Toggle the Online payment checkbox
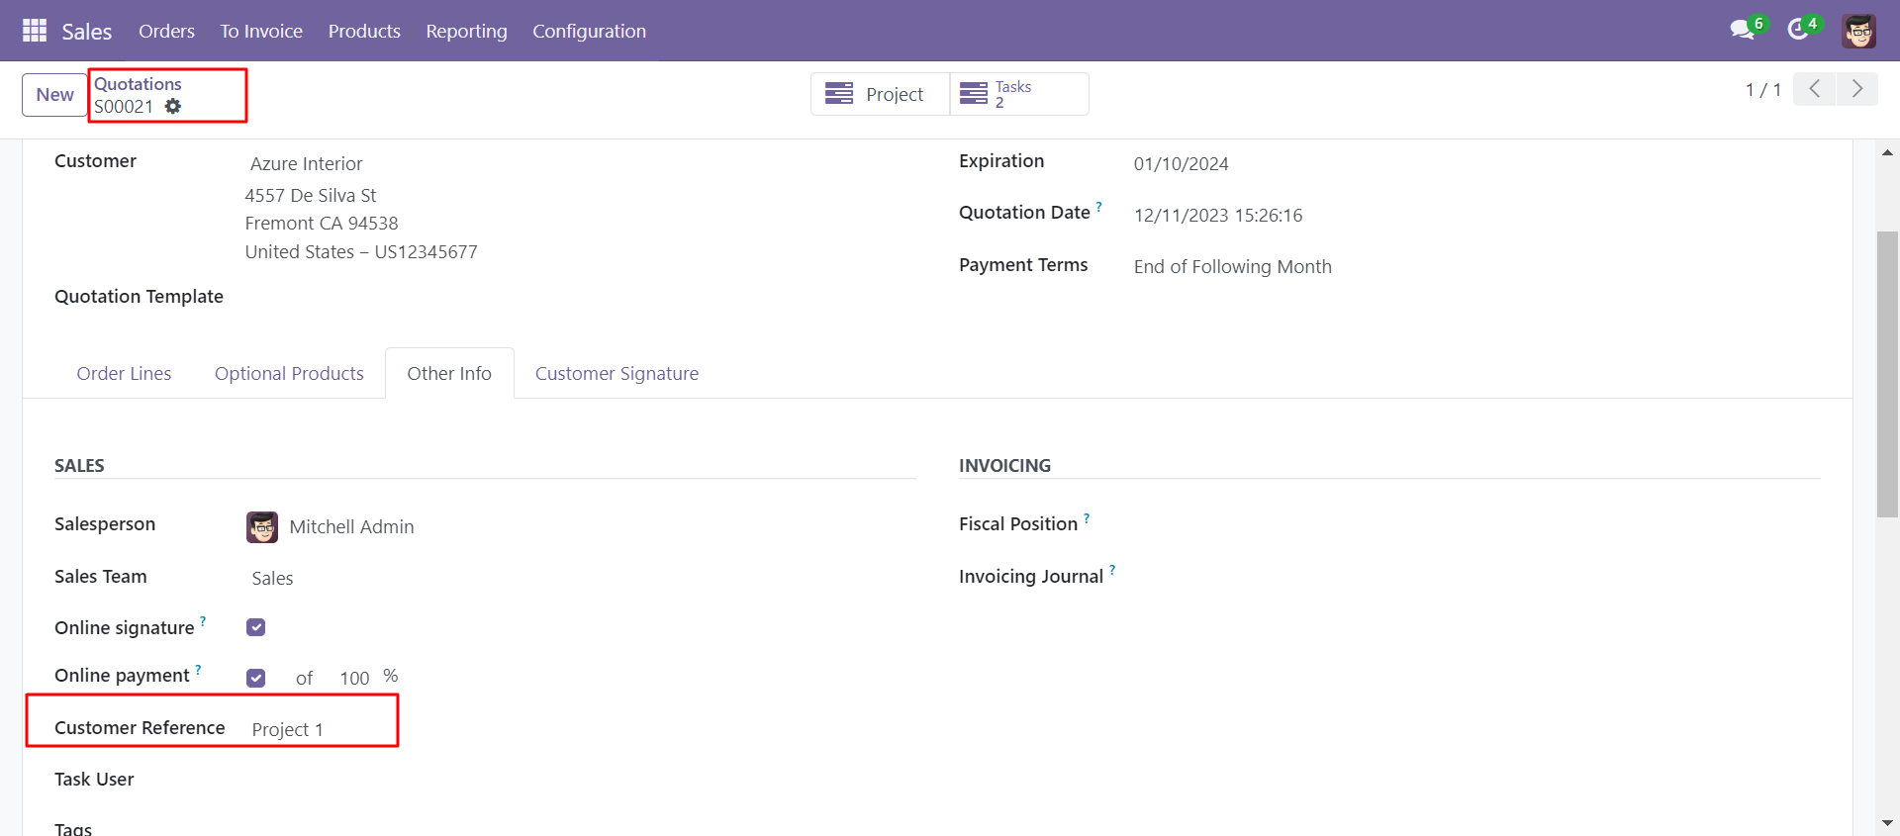Image resolution: width=1900 pixels, height=836 pixels. click(x=256, y=678)
